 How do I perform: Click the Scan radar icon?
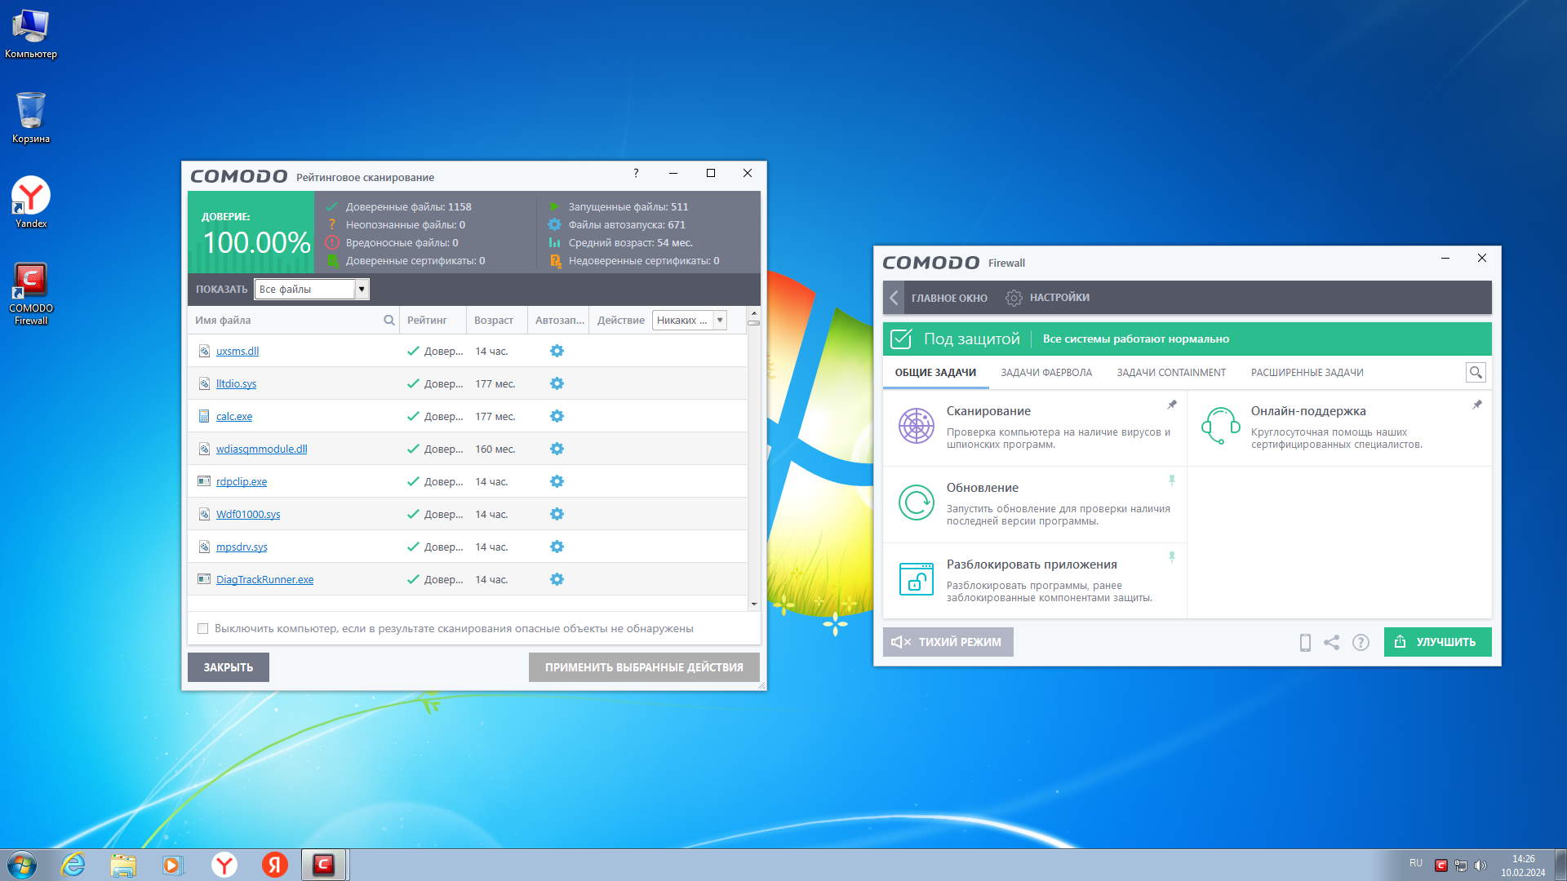click(916, 426)
